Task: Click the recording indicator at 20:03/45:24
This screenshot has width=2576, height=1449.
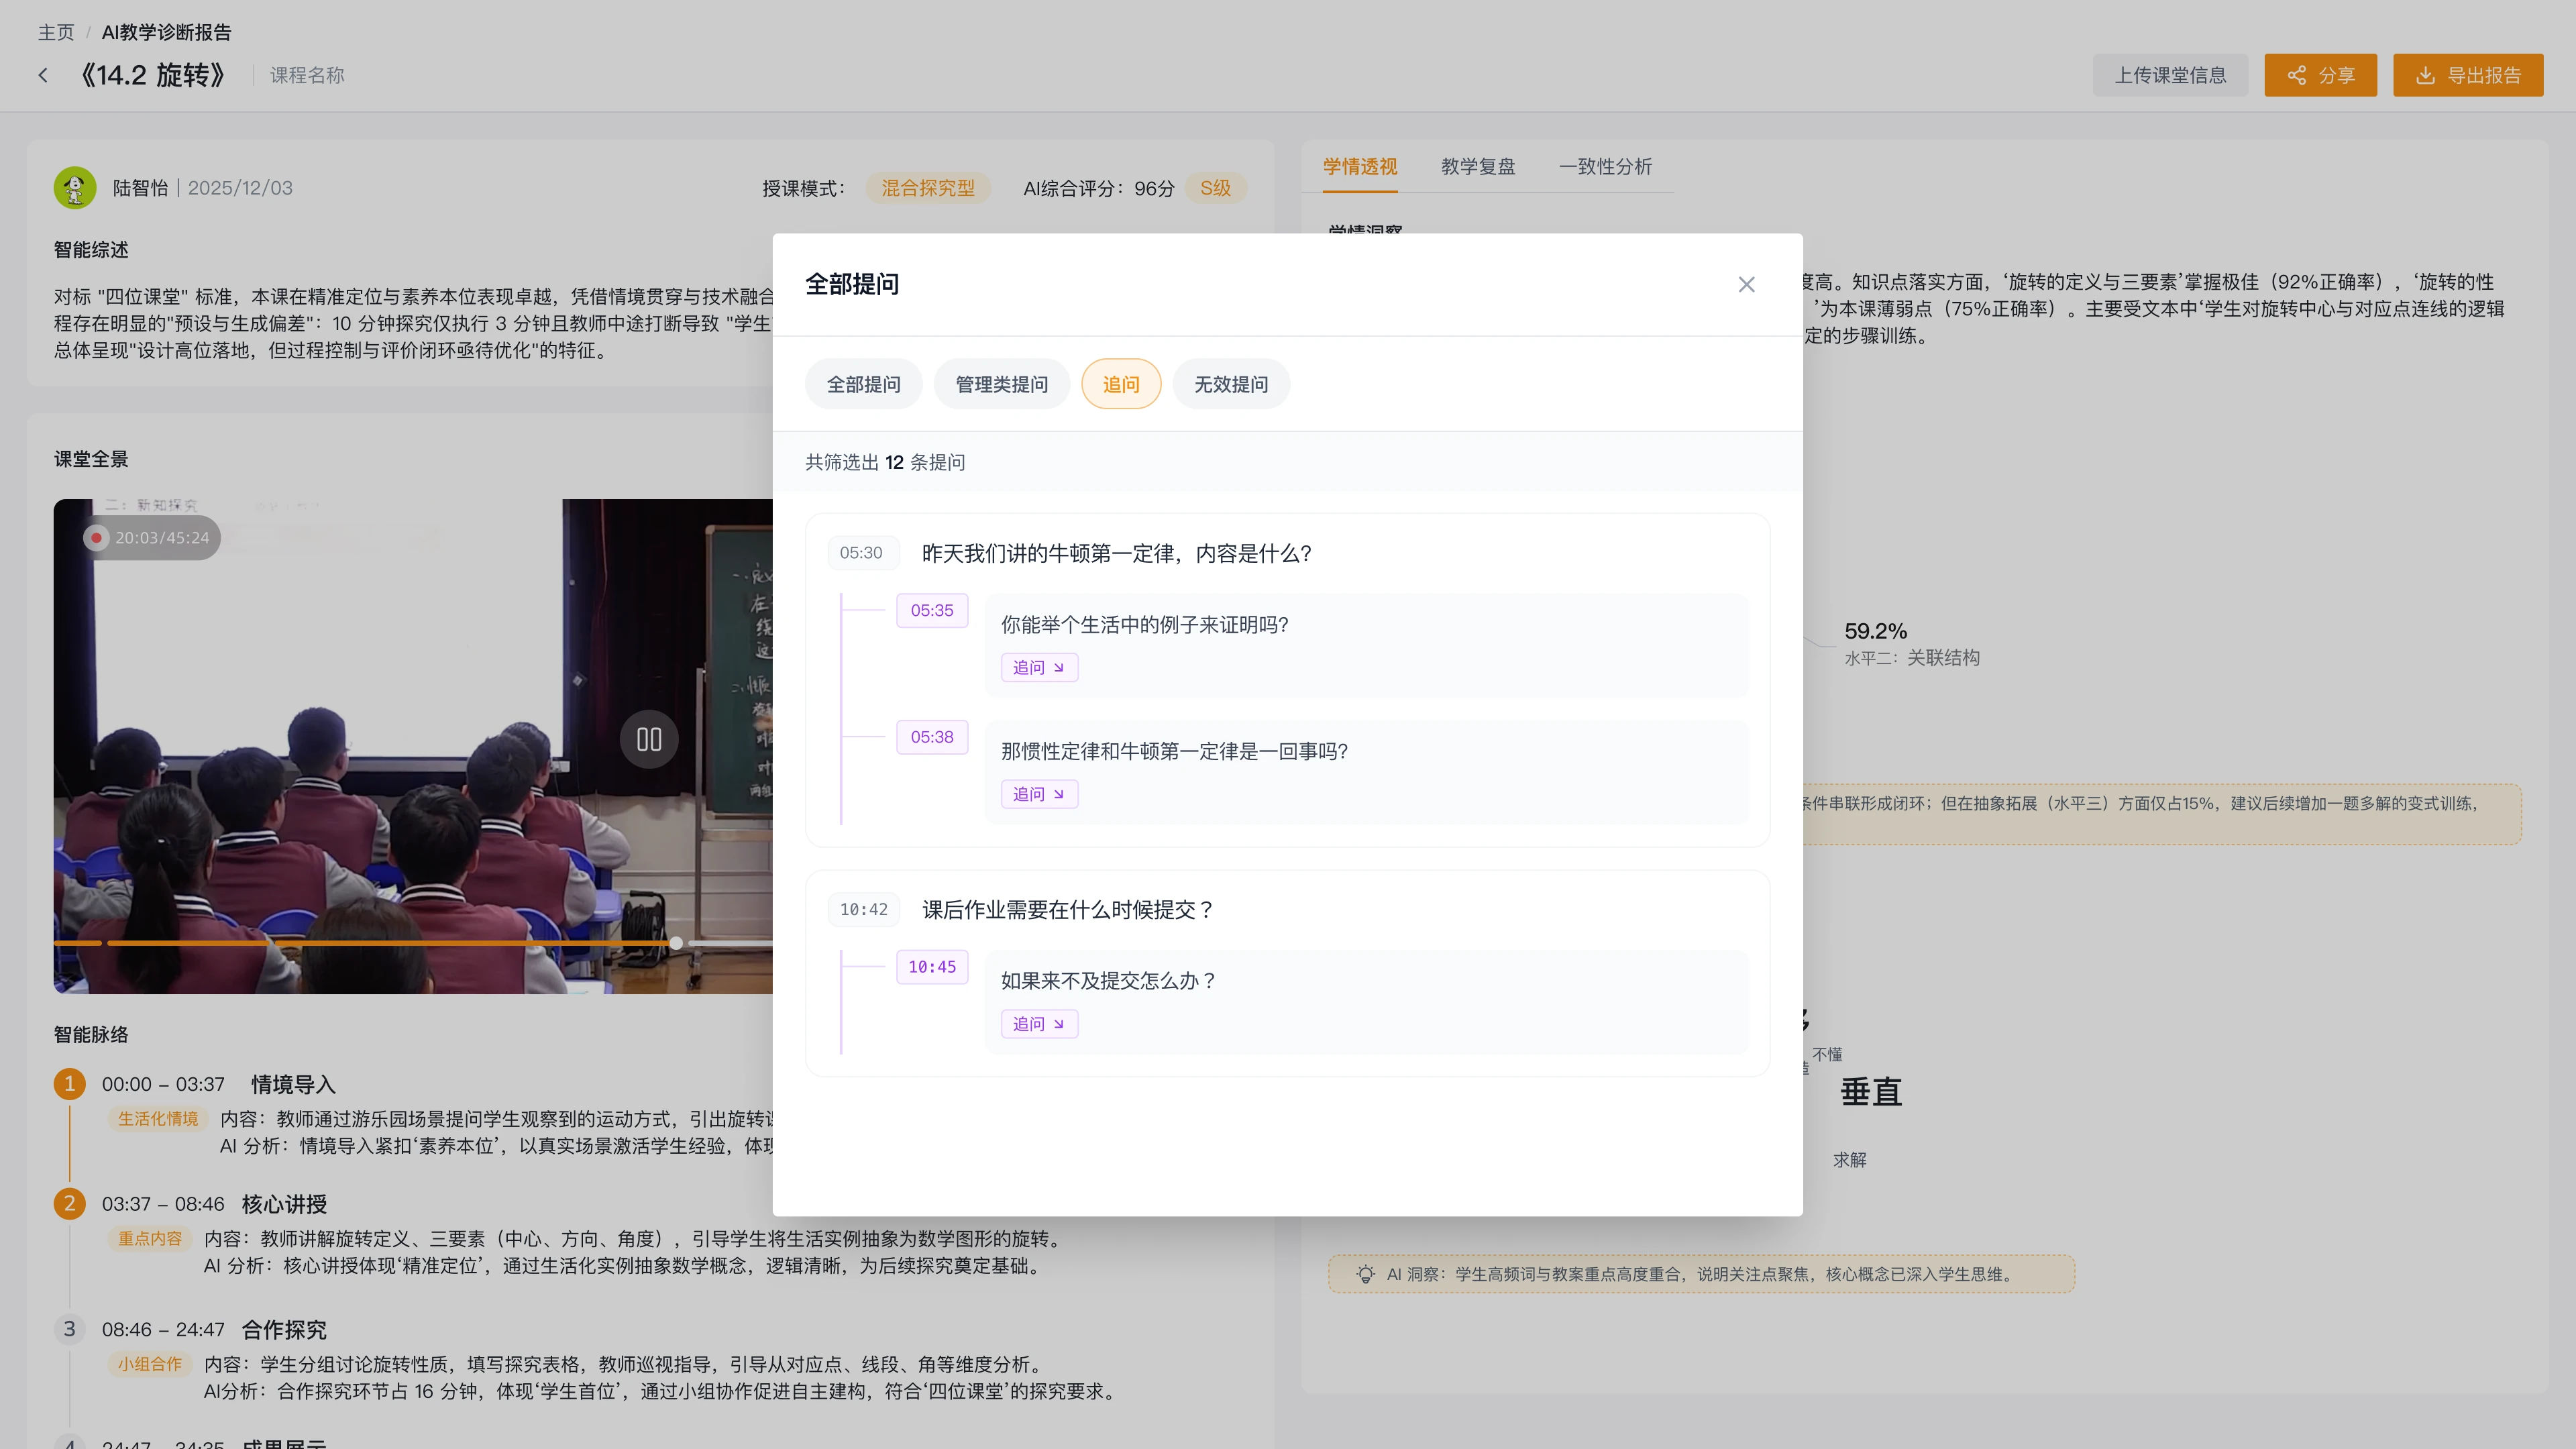Action: tap(152, 537)
